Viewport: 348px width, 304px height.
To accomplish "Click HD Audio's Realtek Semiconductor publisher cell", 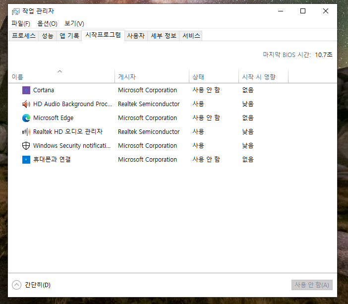I will 149,104.
